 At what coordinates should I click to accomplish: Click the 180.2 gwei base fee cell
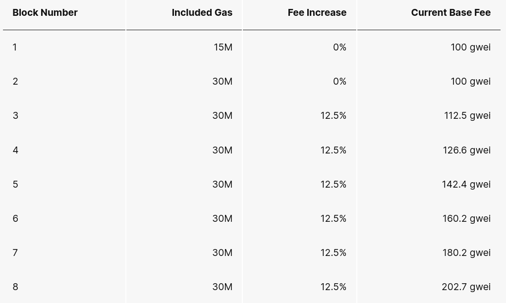(467, 252)
